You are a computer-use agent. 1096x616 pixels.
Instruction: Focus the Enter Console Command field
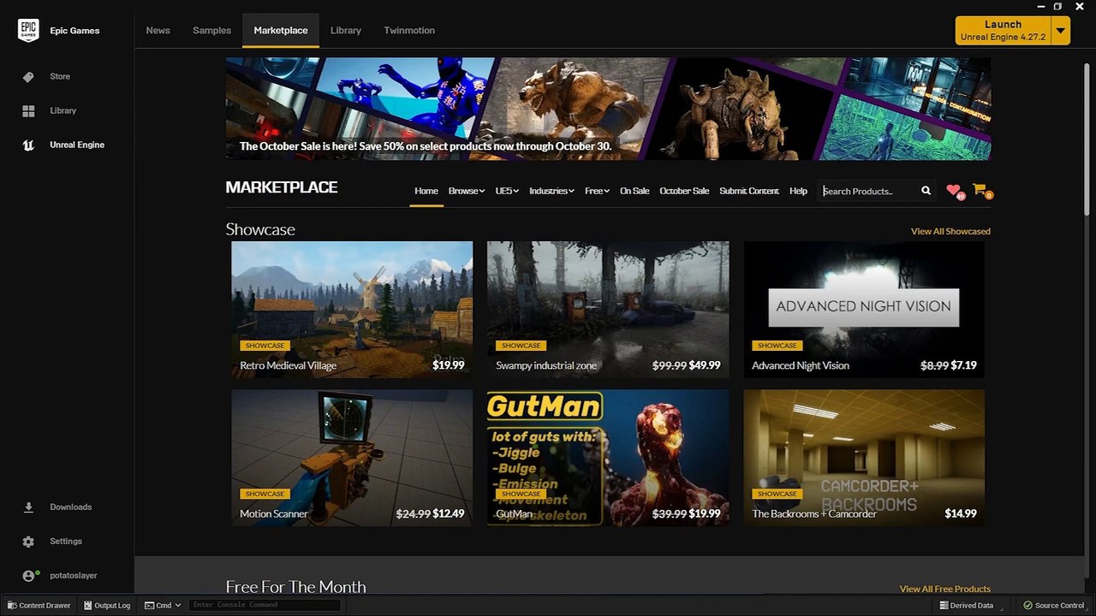point(265,605)
